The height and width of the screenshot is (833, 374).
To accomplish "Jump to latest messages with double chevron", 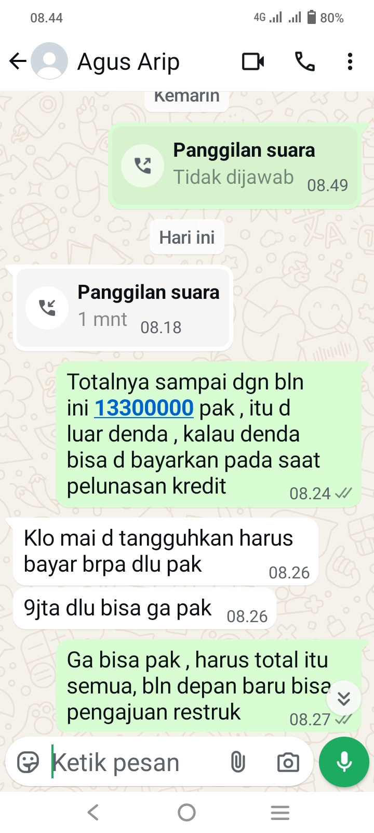I will pyautogui.click(x=344, y=698).
